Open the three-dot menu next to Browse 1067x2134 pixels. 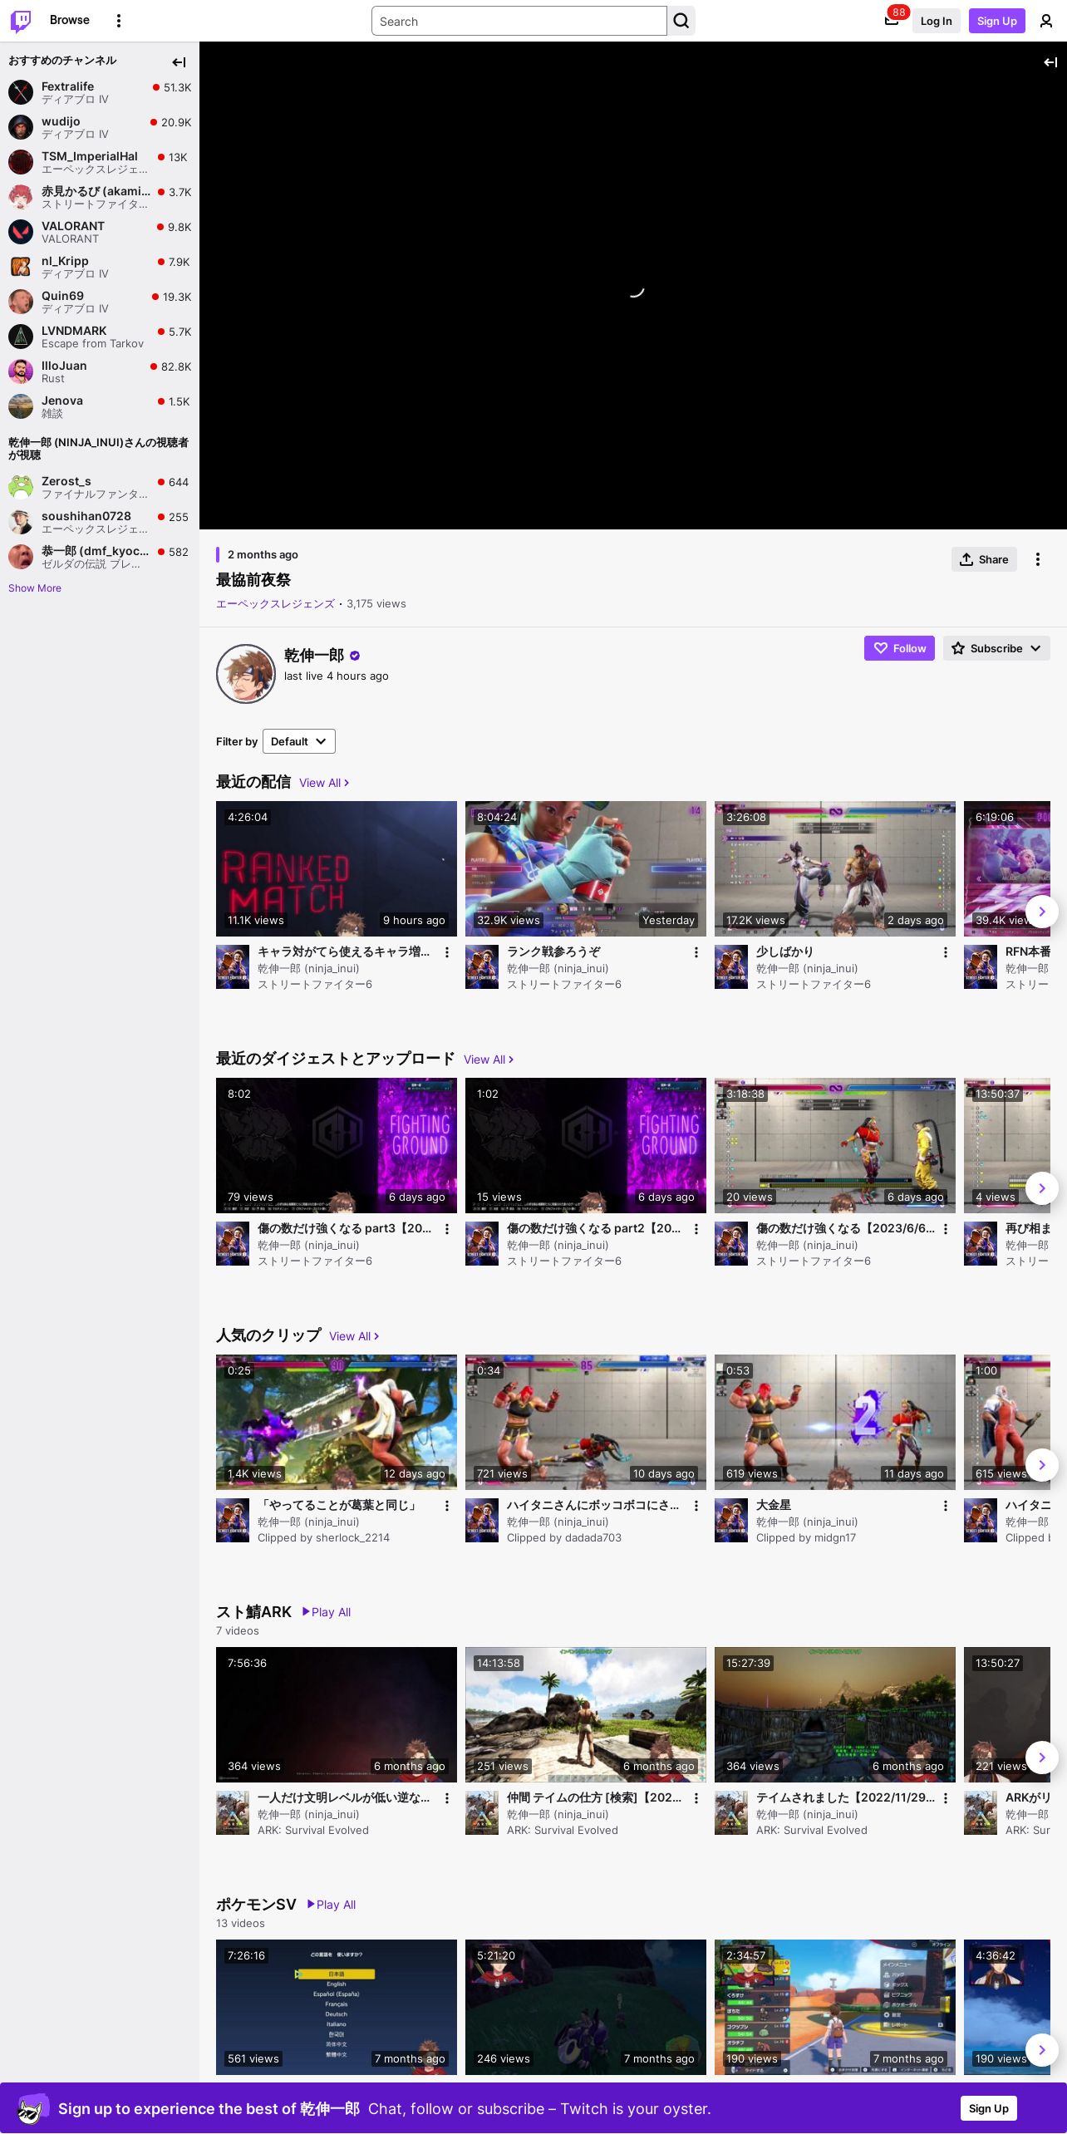click(119, 21)
